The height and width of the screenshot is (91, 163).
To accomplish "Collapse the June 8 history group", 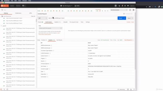I will (x=1, y=26).
